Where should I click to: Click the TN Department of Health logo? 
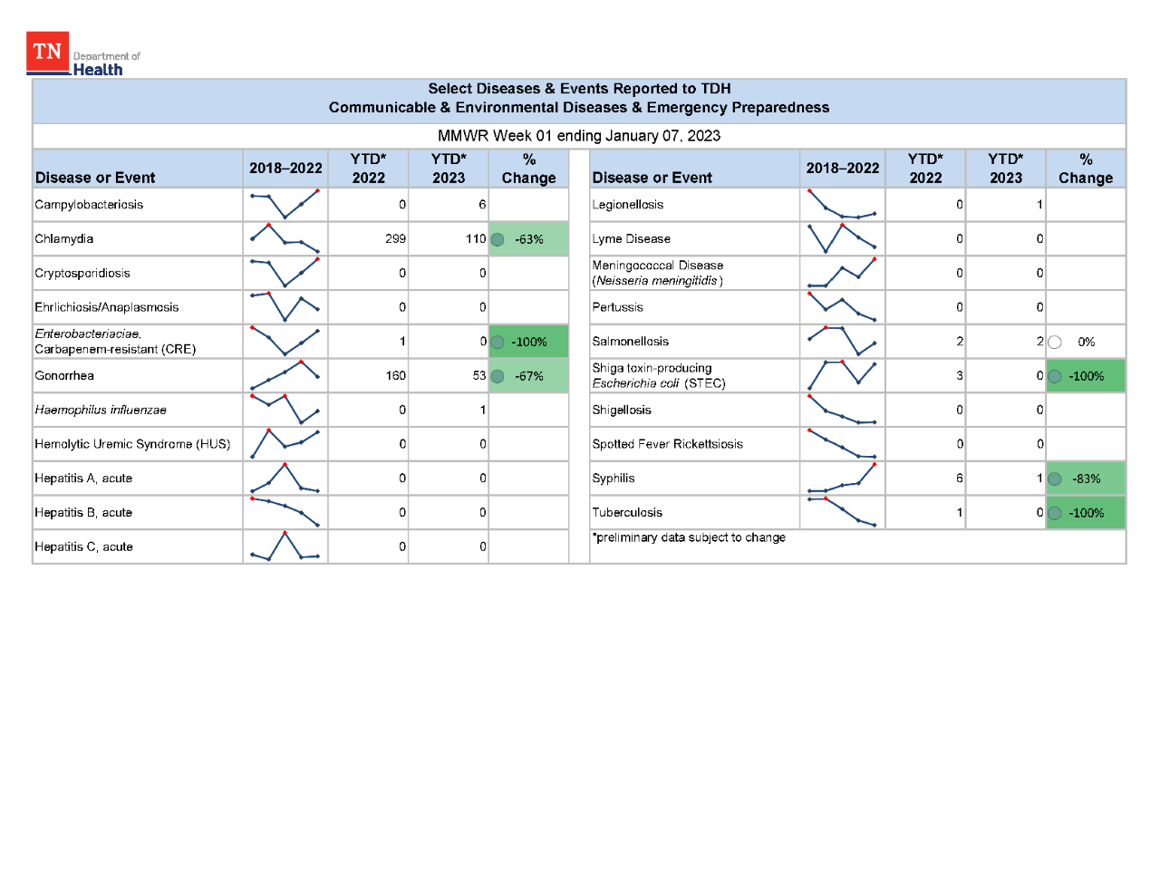coord(83,54)
